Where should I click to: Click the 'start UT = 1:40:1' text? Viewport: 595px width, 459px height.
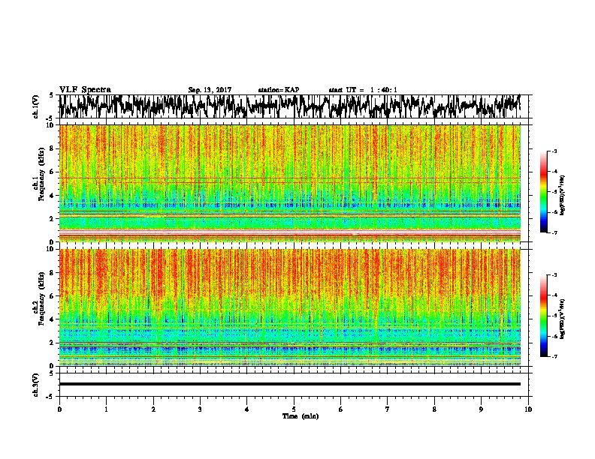click(x=363, y=90)
